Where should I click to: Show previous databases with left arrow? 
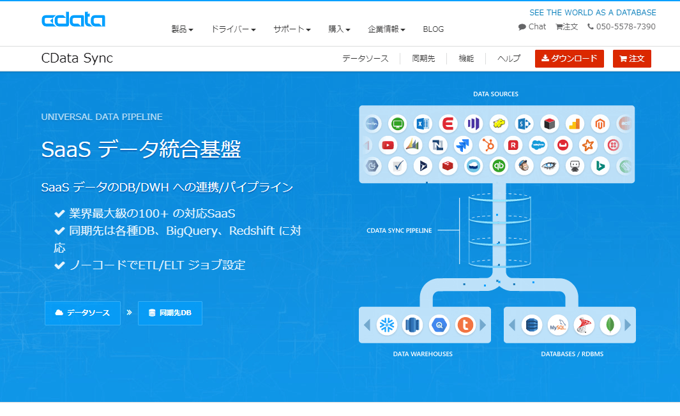511,325
